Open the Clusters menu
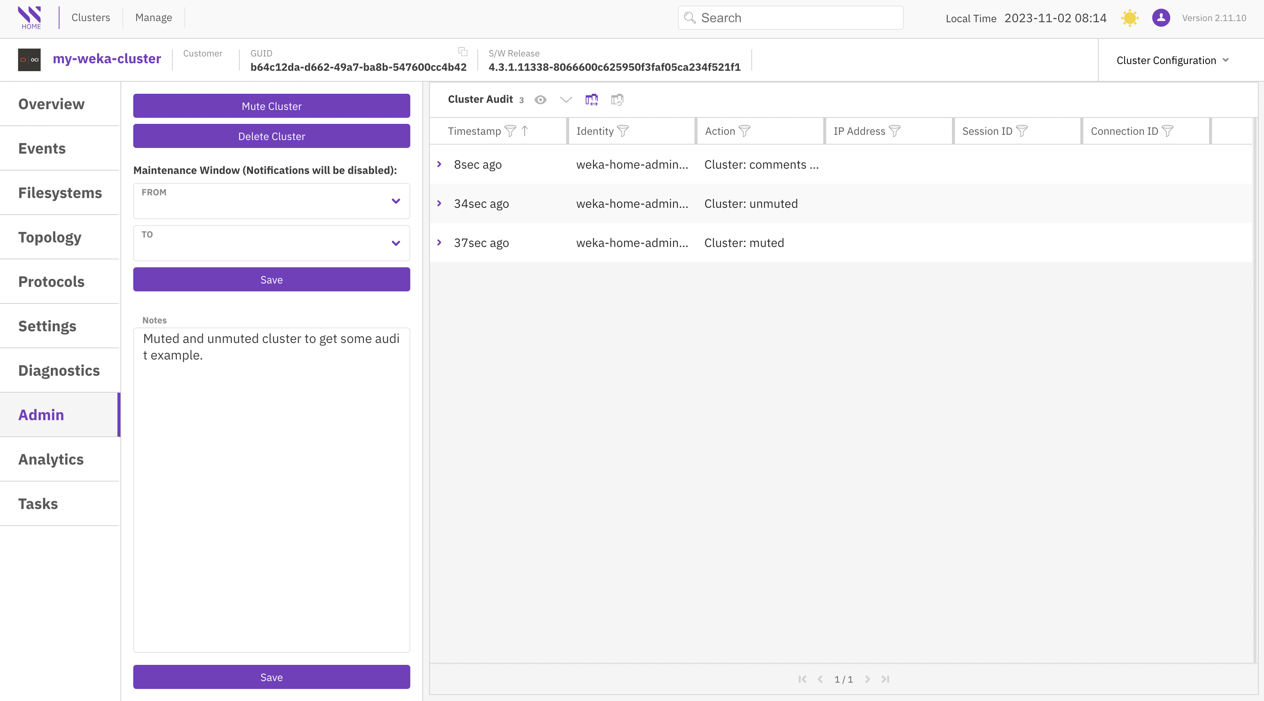This screenshot has width=1264, height=701. pos(91,18)
